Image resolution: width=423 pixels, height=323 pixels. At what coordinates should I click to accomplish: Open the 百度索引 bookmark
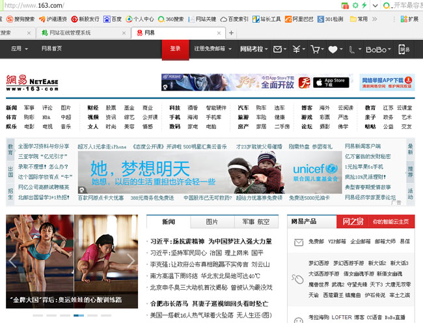234,19
